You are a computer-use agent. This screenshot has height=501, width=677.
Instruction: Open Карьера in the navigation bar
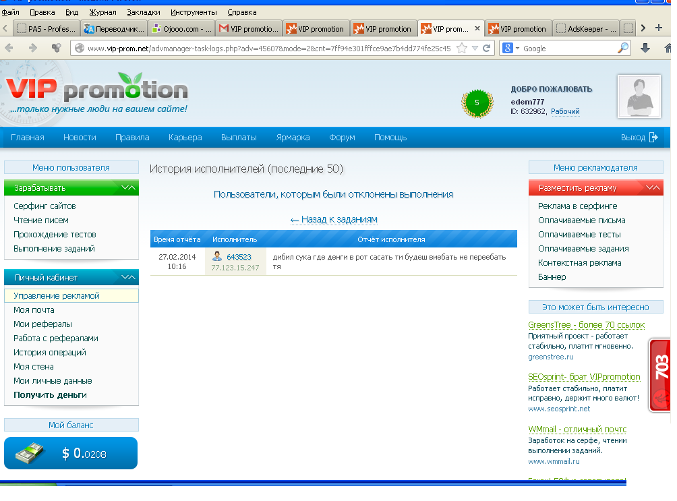pyautogui.click(x=185, y=138)
